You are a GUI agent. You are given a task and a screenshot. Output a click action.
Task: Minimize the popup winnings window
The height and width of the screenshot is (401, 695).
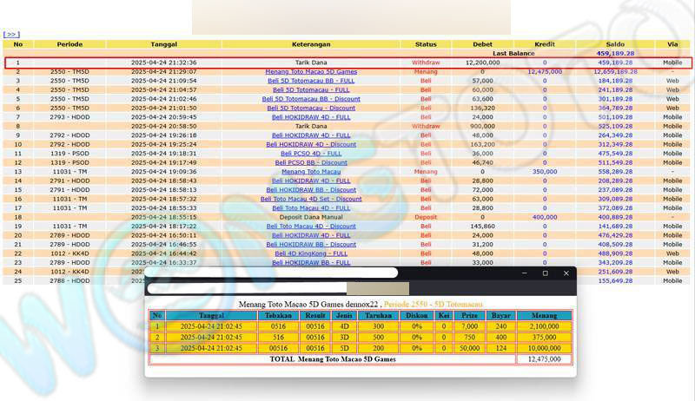point(524,273)
